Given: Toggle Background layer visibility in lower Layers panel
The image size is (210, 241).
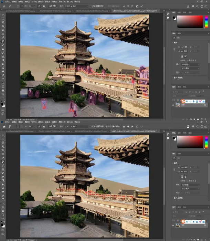Looking at the screenshot, I should 173,225.
